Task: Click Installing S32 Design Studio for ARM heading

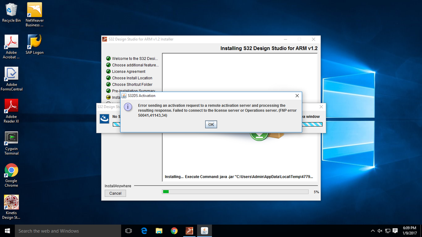Action: [269, 48]
